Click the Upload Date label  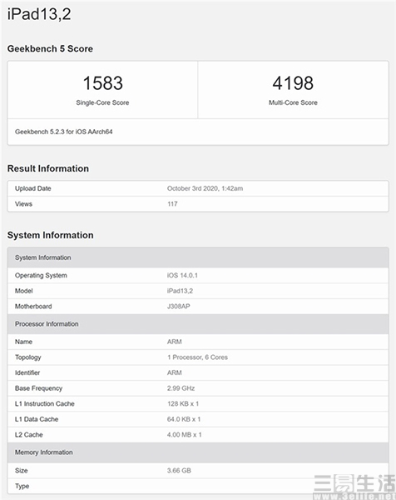(32, 188)
